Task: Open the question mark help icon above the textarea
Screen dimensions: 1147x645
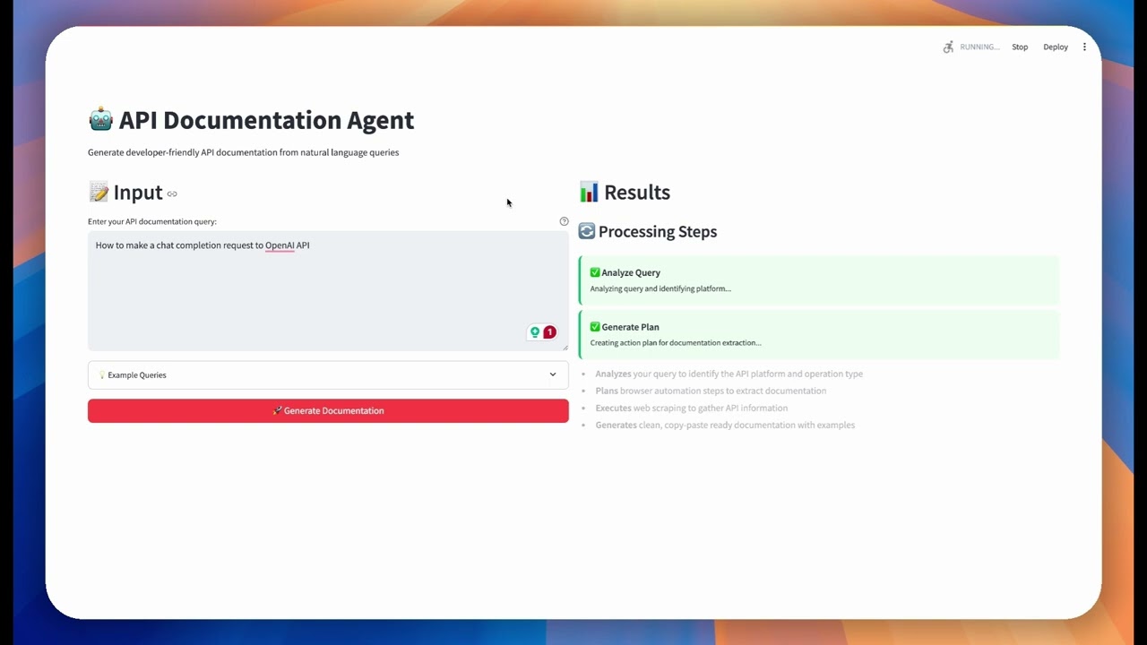Action: 564,220
